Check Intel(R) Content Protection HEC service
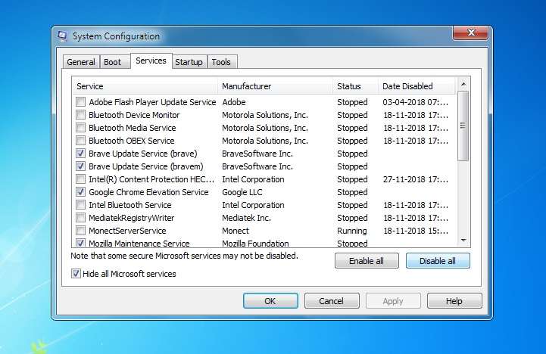Screen dimensions: 546x354 [x=80, y=179]
